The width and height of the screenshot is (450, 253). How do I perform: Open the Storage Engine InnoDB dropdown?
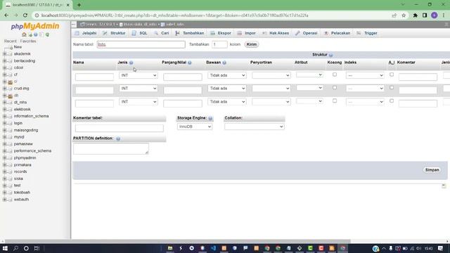click(195, 126)
